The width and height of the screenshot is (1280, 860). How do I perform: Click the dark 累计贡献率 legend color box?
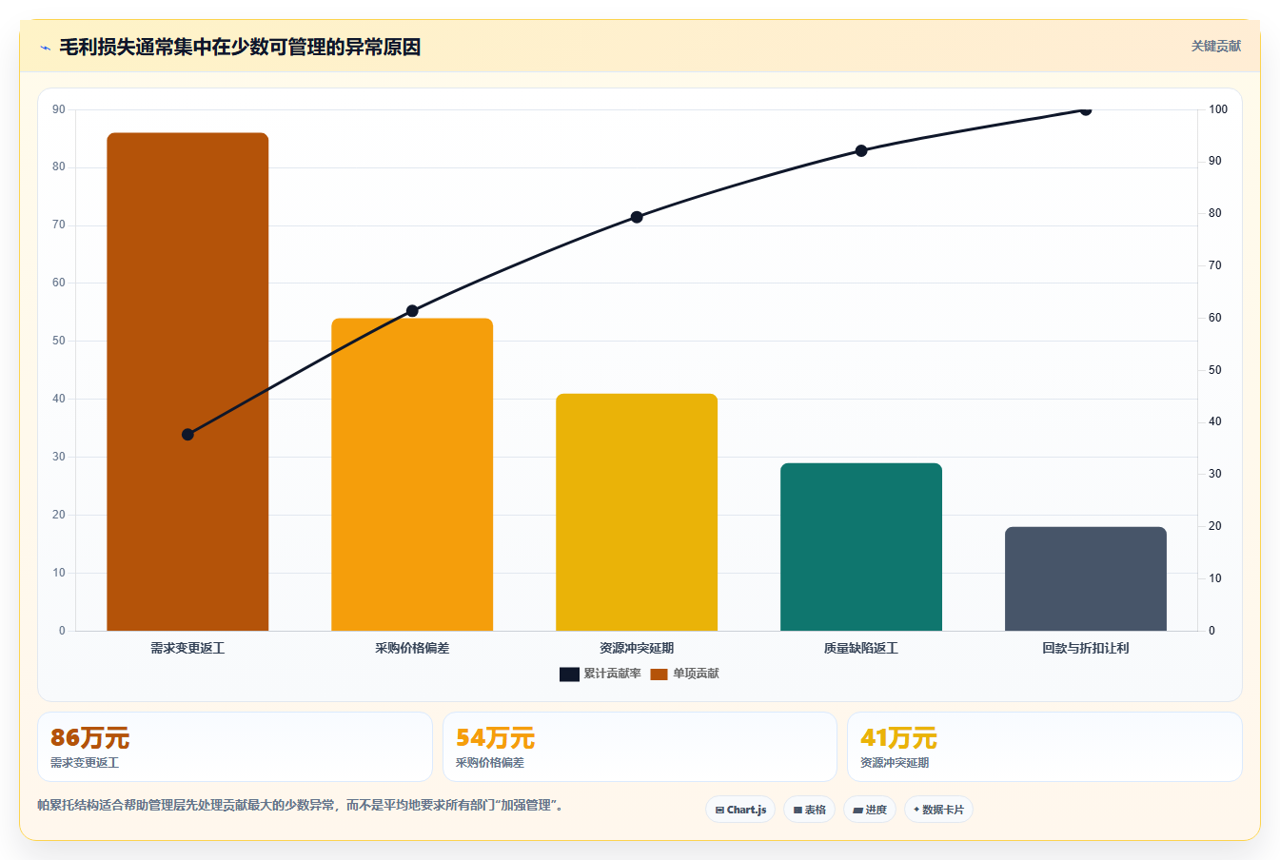coord(569,674)
